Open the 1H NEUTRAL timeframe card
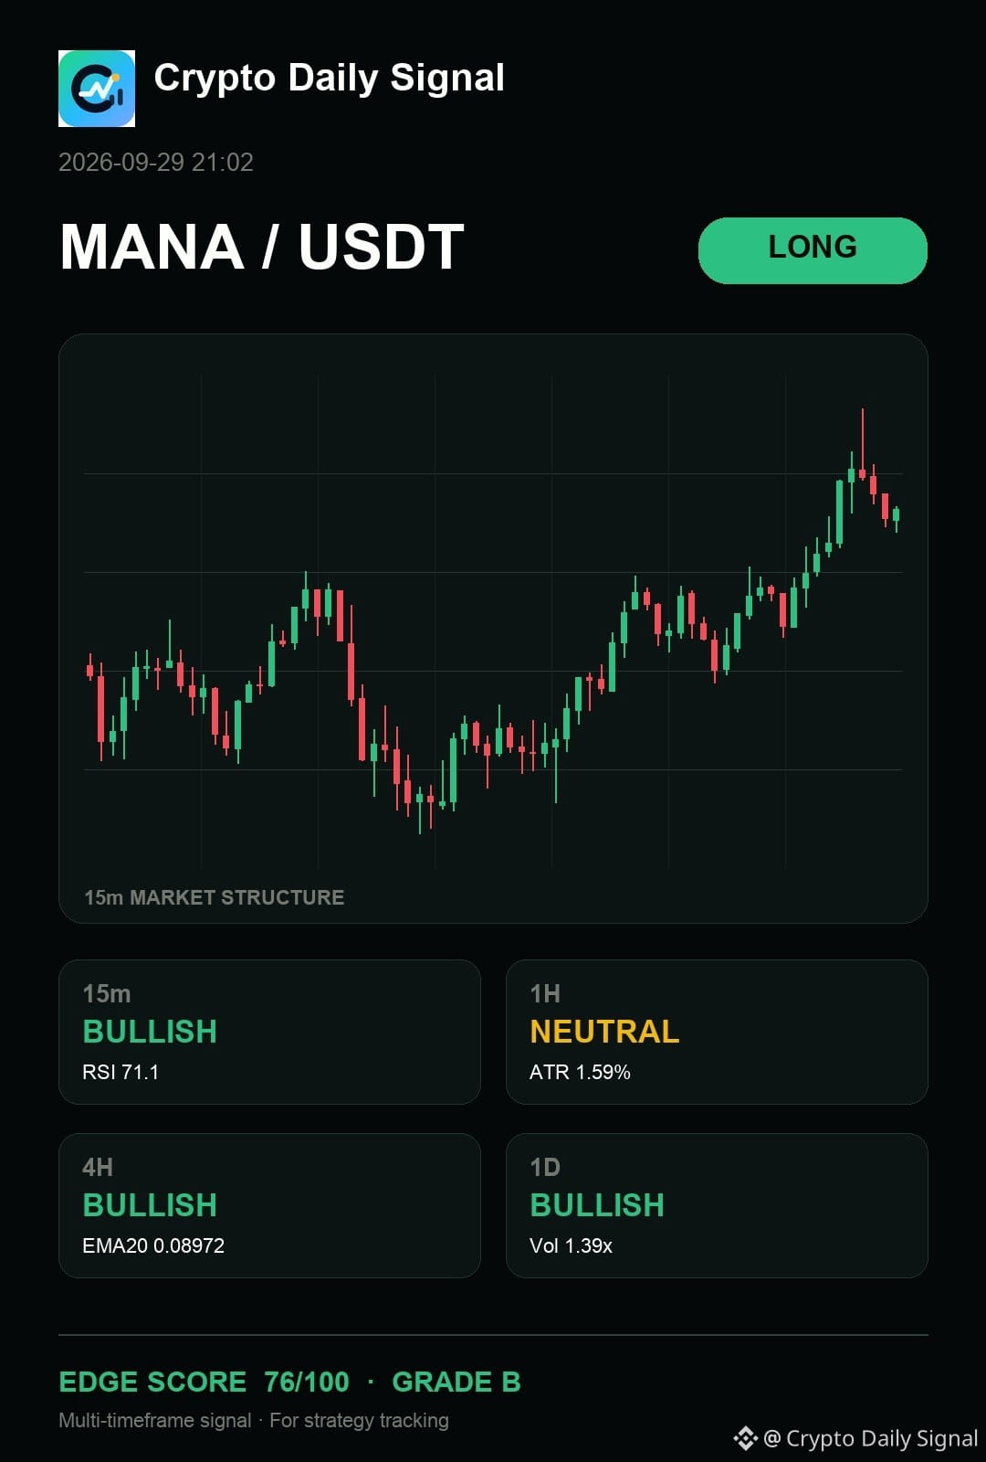Image resolution: width=986 pixels, height=1462 pixels. (x=717, y=1032)
